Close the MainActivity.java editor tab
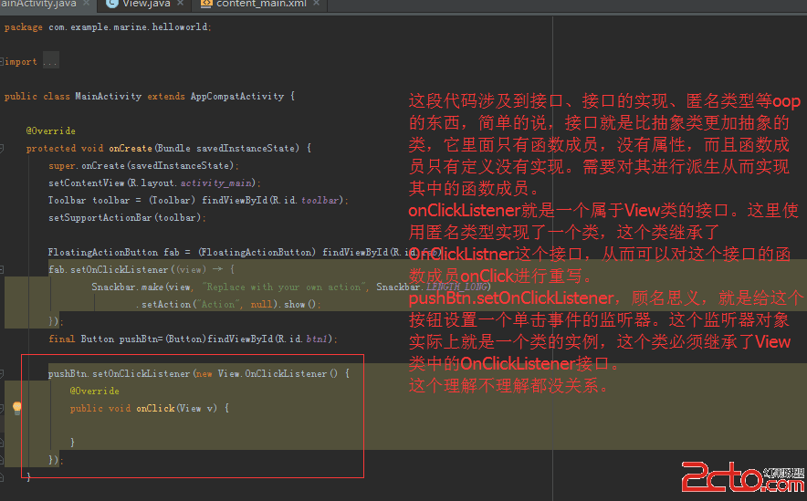This screenshot has height=501, width=807. 88,4
